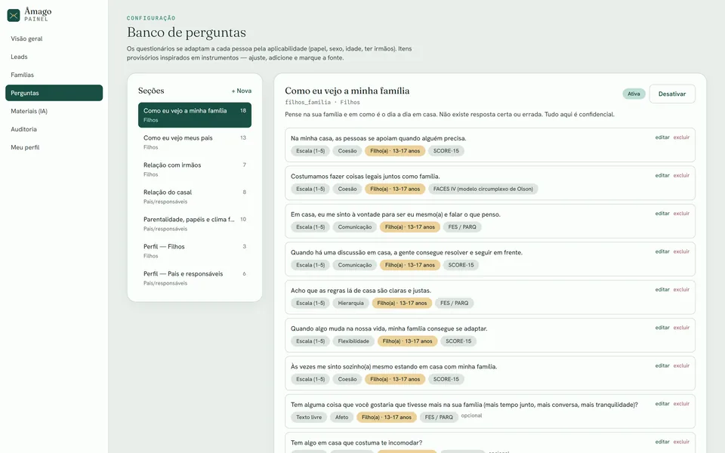The width and height of the screenshot is (725, 453).
Task: Open Visão geral in sidebar
Action: point(54,39)
